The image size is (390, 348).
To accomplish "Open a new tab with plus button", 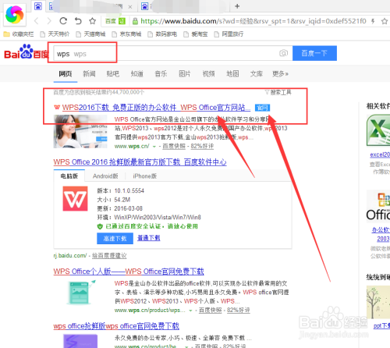I will [237, 6].
